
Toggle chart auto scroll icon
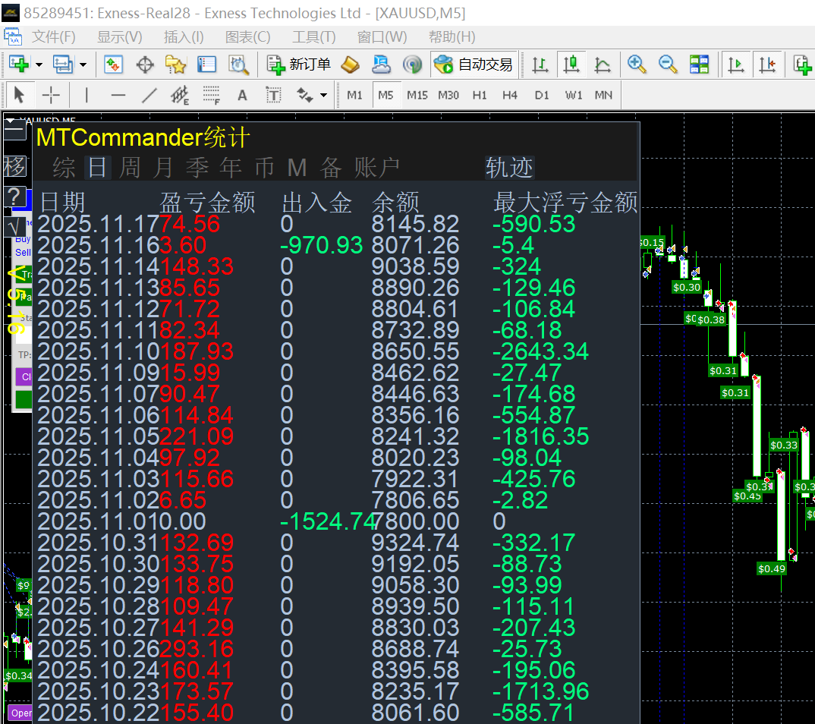[735, 65]
